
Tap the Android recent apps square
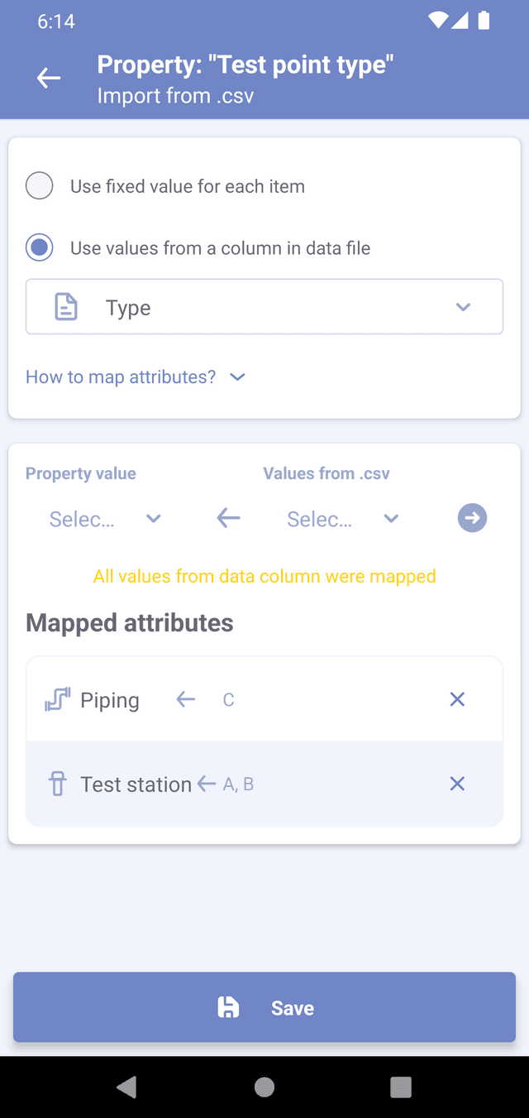401,1087
